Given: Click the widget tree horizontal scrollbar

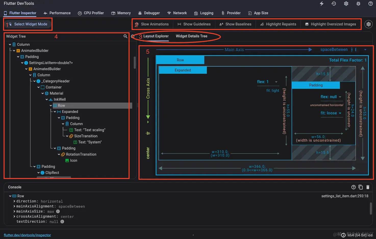Looking at the screenshot, I should tap(54, 177).
